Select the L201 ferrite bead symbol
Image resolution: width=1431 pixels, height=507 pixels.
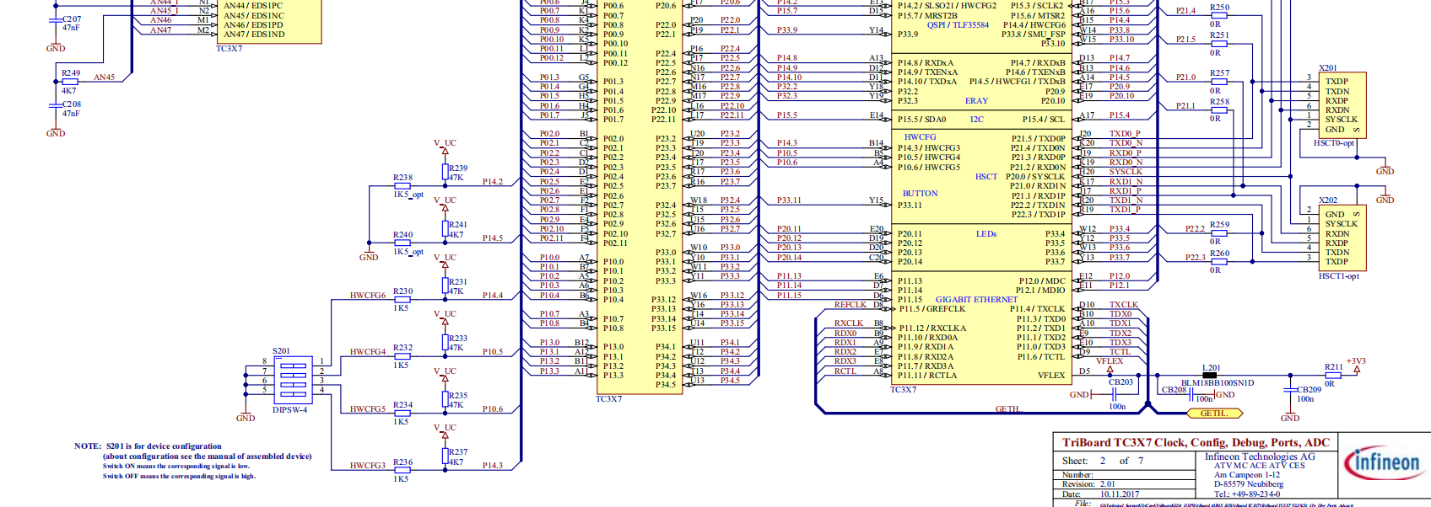point(1209,376)
